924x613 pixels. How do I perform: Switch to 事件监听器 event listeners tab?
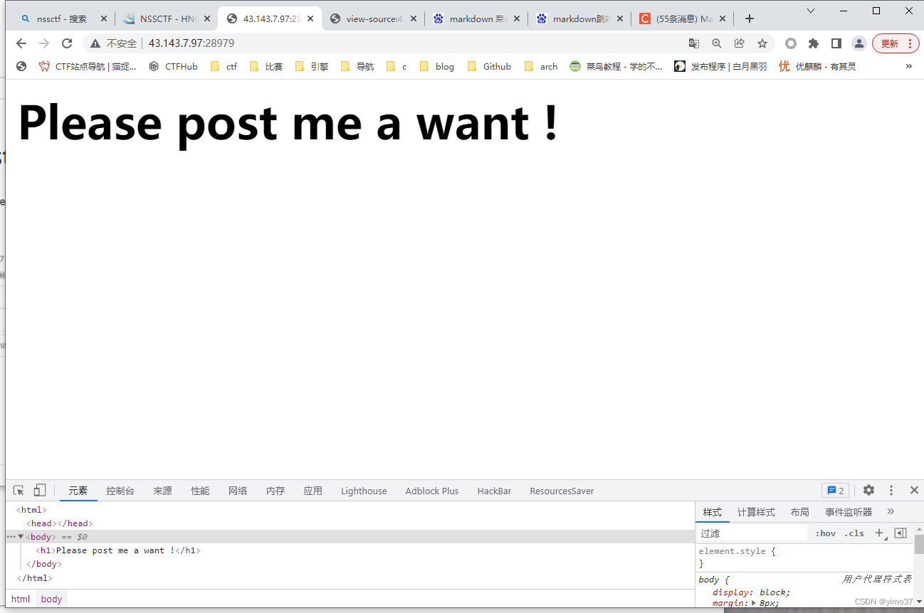849,512
